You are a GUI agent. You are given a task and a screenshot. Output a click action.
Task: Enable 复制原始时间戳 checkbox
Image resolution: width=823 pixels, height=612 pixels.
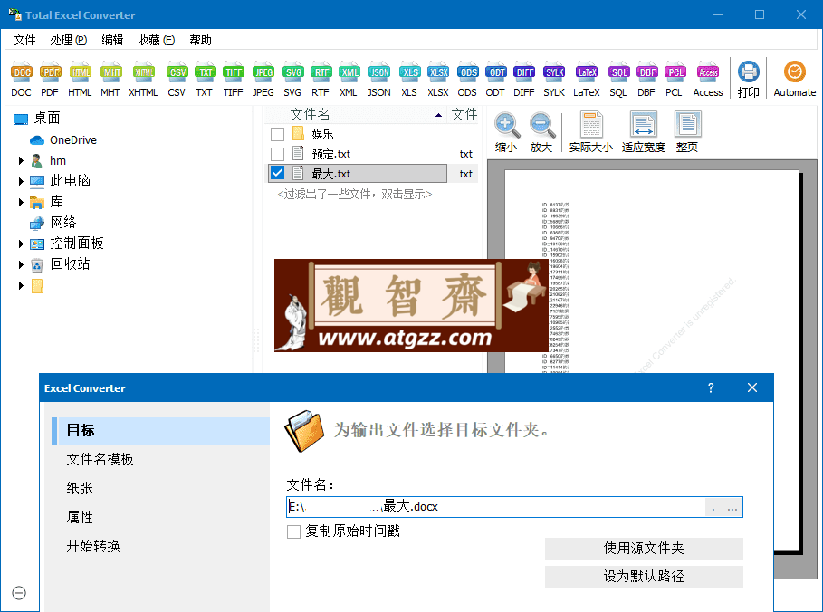pos(293,531)
